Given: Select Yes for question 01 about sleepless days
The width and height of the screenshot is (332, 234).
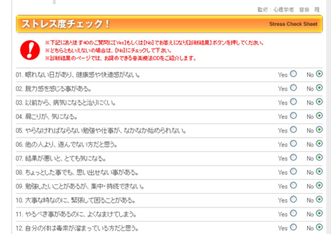Looking at the screenshot, I should coord(293,74).
